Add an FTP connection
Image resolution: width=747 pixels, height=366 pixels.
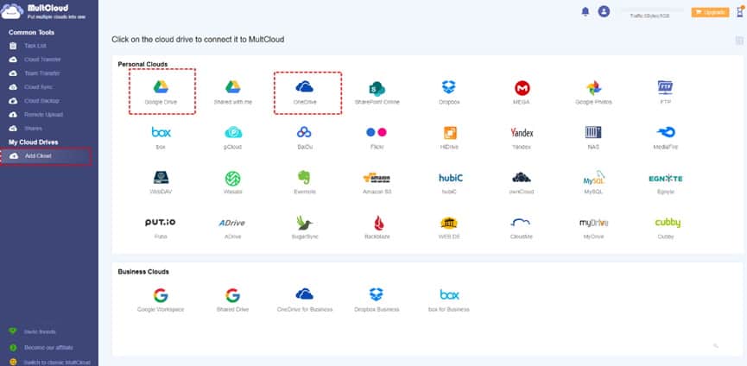click(665, 92)
